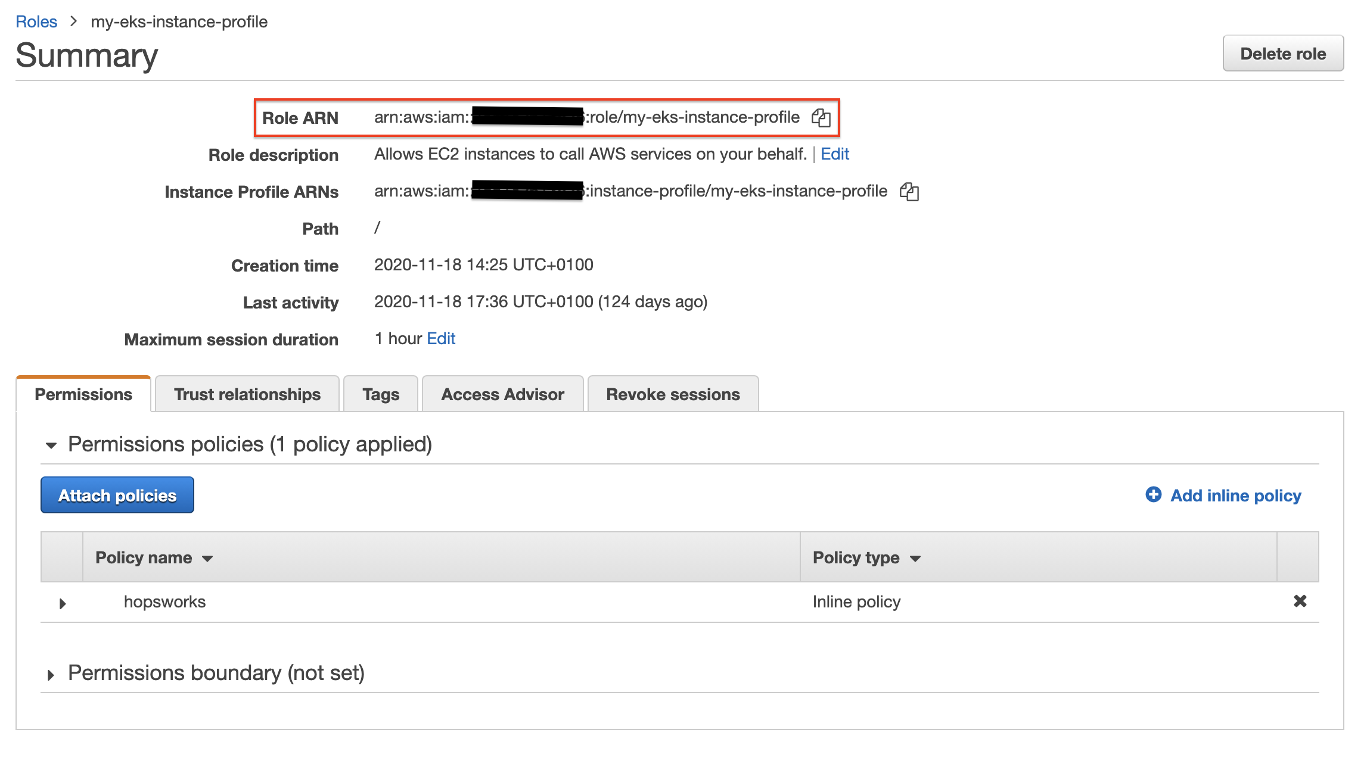Select the Permissions tab

point(83,394)
